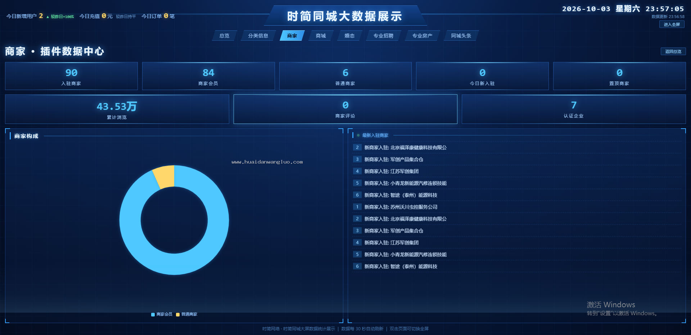Go to the 同城头条 tab
Image resolution: width=691 pixels, height=335 pixels.
[461, 36]
